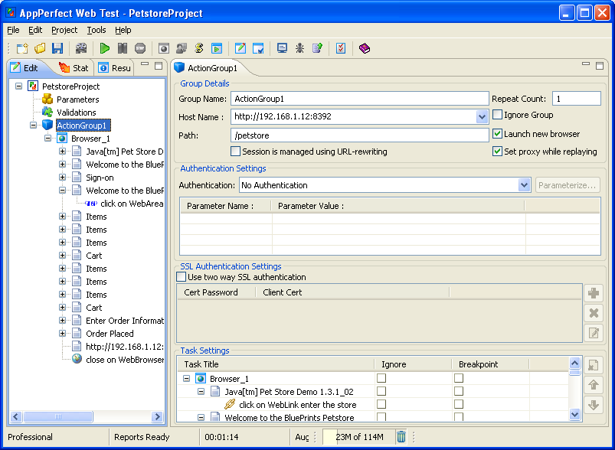
Task: Open the Project menu
Action: (64, 30)
